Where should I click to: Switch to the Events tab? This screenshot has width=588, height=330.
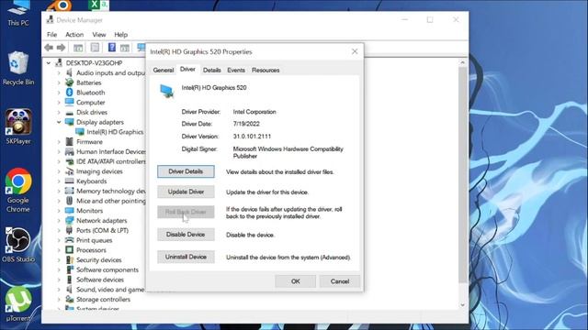(236, 70)
